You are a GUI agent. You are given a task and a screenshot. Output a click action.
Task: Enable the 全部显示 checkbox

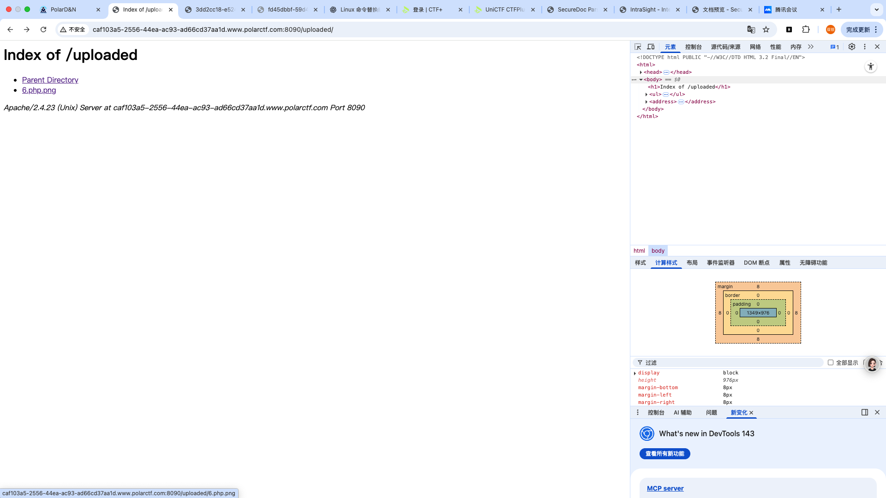click(x=831, y=362)
